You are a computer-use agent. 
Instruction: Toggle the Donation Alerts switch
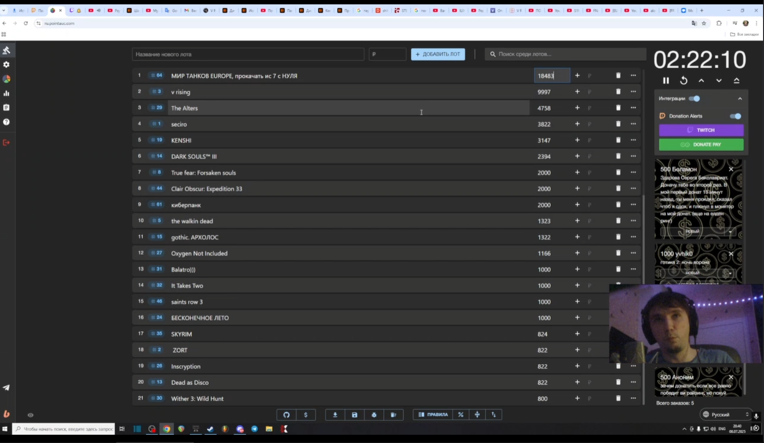pos(735,116)
